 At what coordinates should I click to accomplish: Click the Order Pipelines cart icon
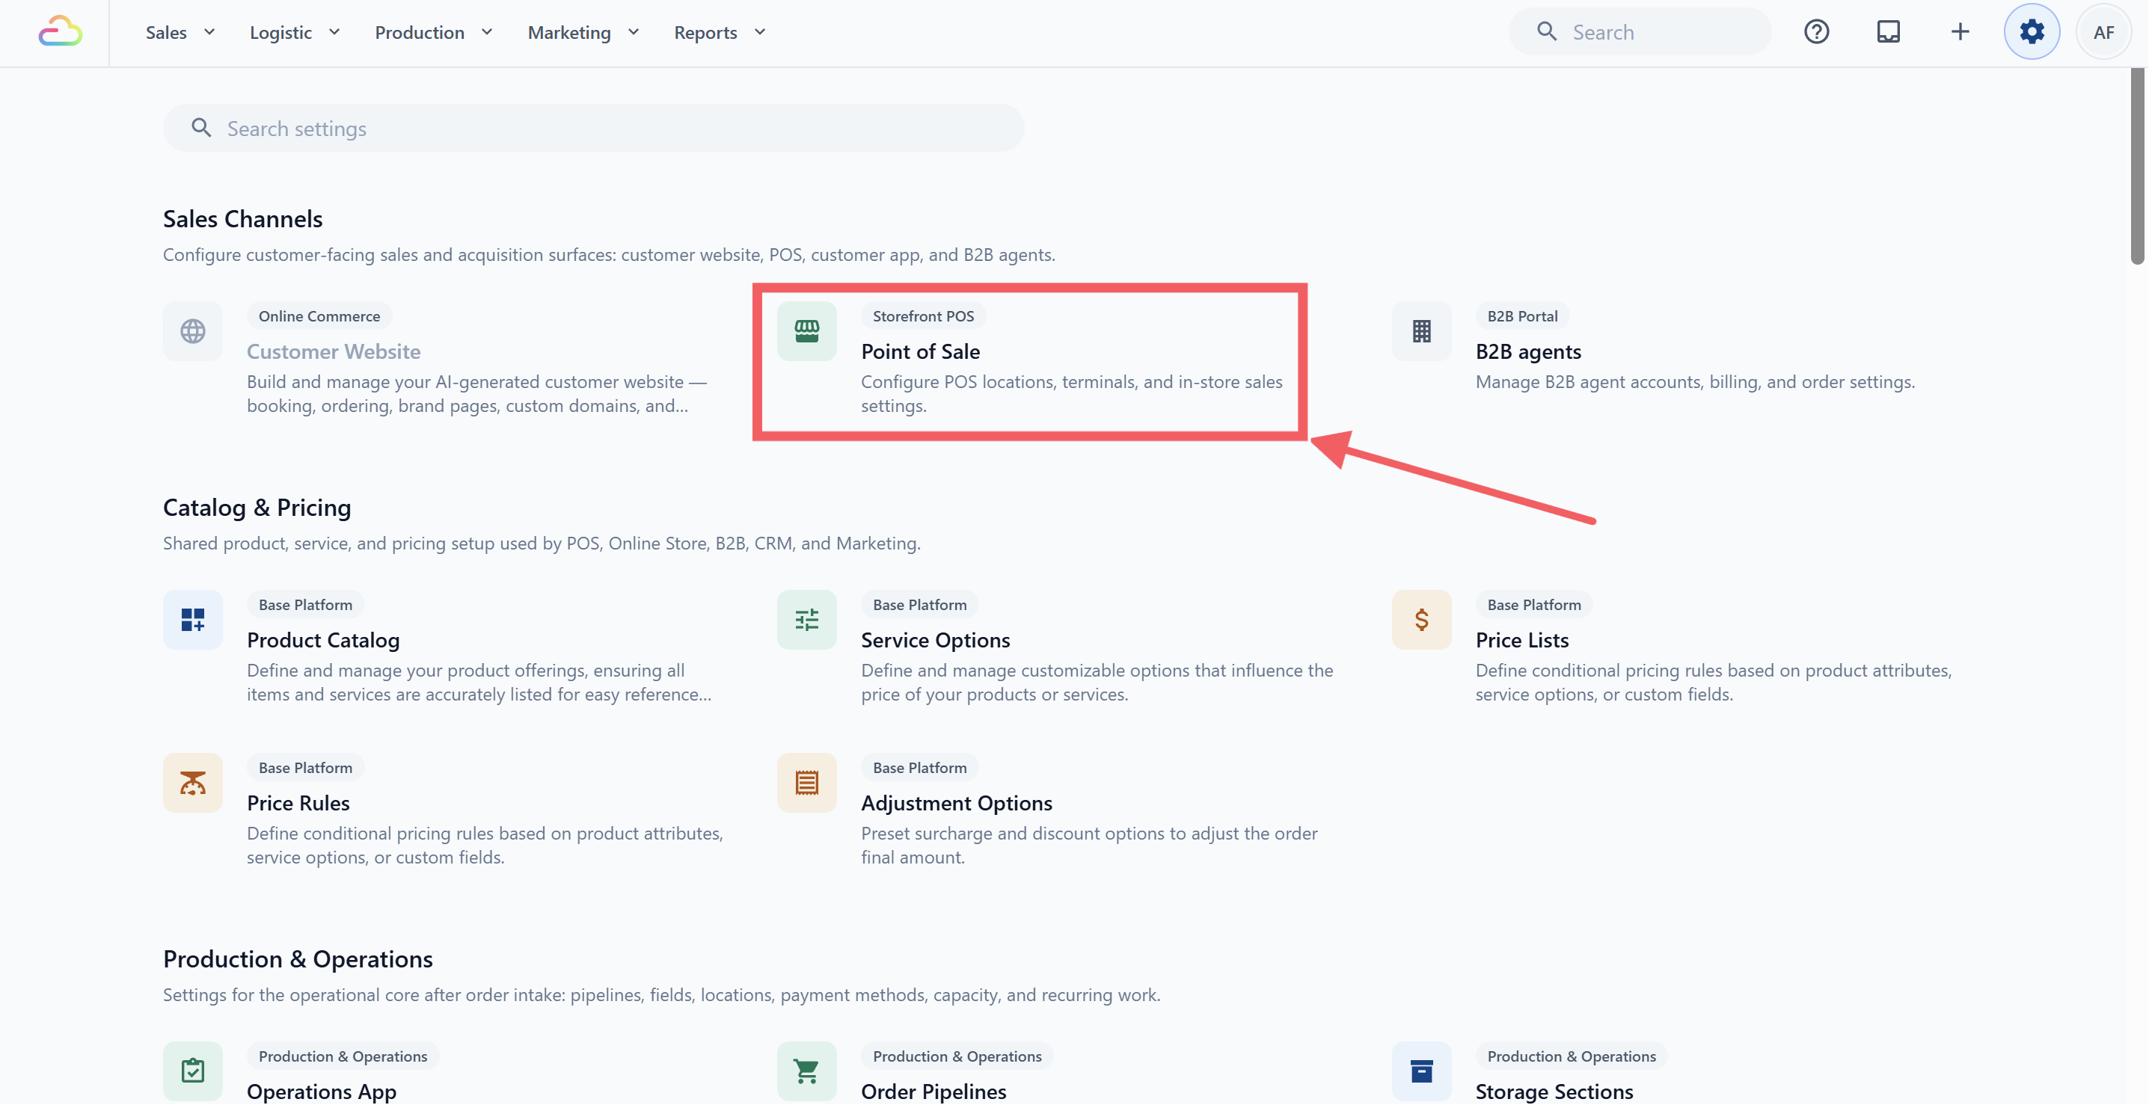pos(806,1071)
